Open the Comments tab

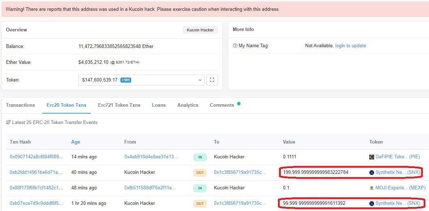[222, 105]
